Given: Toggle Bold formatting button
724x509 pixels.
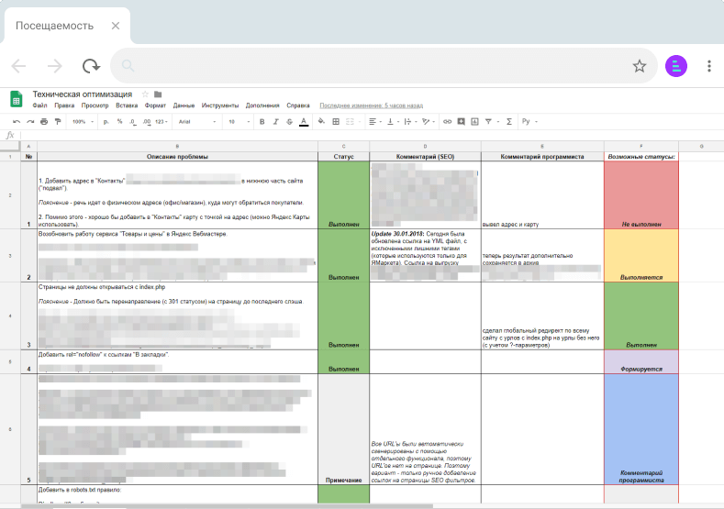Looking at the screenshot, I should tap(262, 122).
